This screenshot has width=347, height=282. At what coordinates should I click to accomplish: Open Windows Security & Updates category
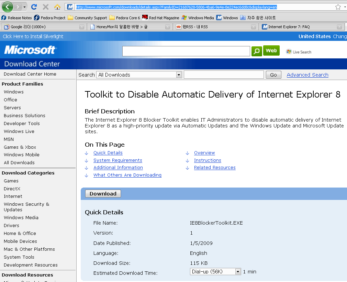point(26,207)
